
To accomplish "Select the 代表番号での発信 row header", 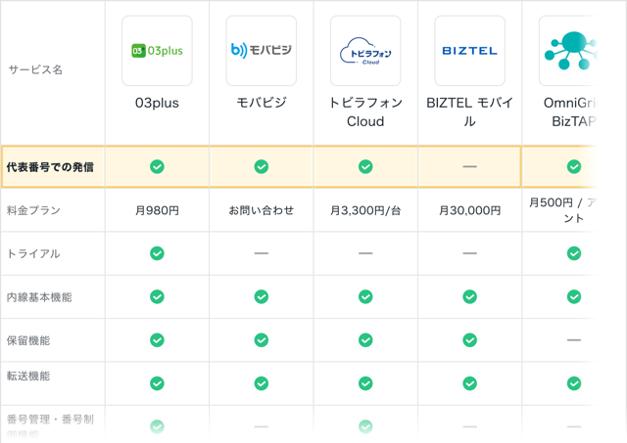I will (x=50, y=166).
